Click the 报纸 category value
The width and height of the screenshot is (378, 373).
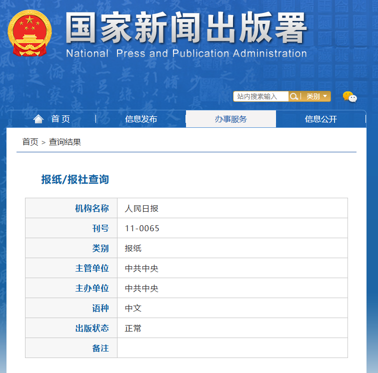click(x=133, y=248)
